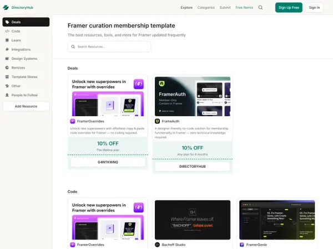Image resolution: width=333 pixels, height=249 pixels.
Task: Click the Sign In button
Action: (314, 8)
